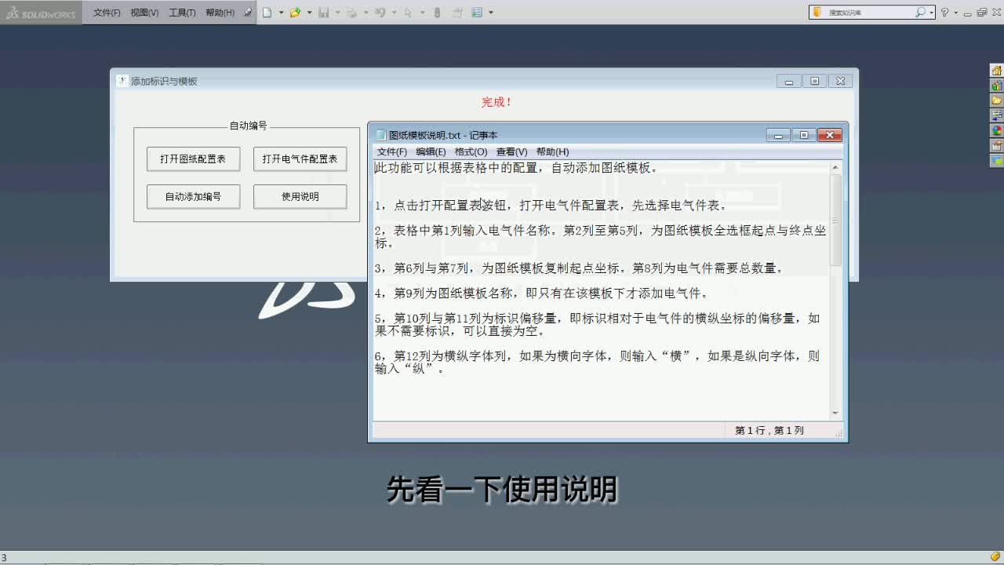Click Notepad line starting with 此功能可以根据
Image resolution: width=1004 pixels, height=565 pixels.
(516, 168)
